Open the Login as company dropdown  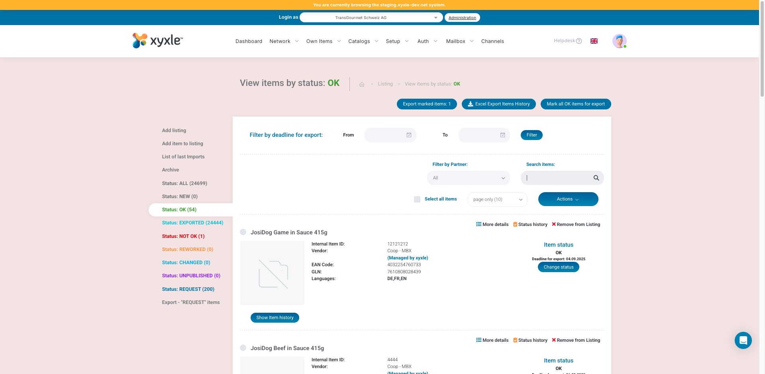click(371, 18)
